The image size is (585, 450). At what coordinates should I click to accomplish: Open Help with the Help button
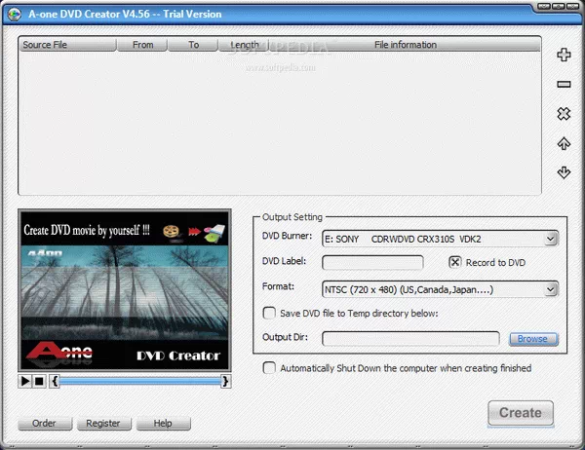(164, 424)
